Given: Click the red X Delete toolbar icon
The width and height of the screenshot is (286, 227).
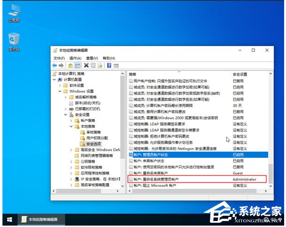Looking at the screenshot, I should tap(86, 65).
